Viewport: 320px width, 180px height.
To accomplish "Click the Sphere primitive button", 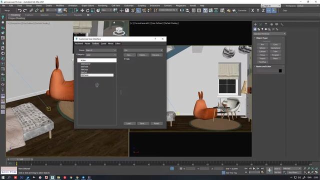I will 262,48.
